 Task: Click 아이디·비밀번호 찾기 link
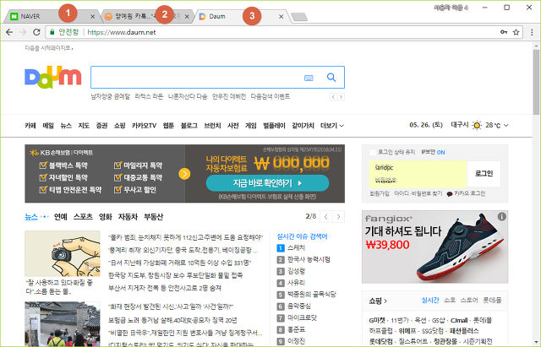click(x=418, y=193)
